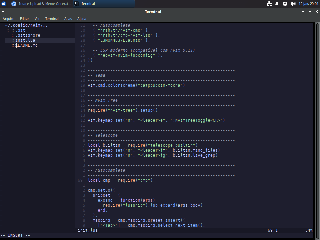Open the window menu arrow in the title bar
Image resolution: width=320 pixels, height=240 pixels.
3,12
